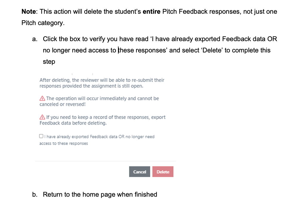Click 'Return to the home page when finished' text
Screen dimensions: 298x205
(100, 195)
